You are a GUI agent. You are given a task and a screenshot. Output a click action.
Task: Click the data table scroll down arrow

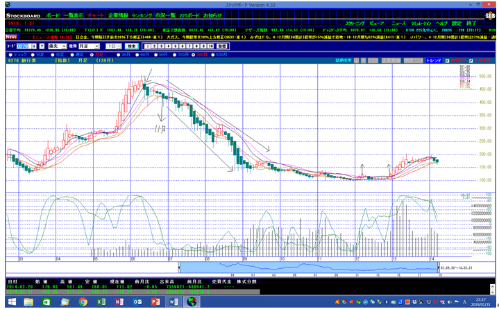pos(493,292)
